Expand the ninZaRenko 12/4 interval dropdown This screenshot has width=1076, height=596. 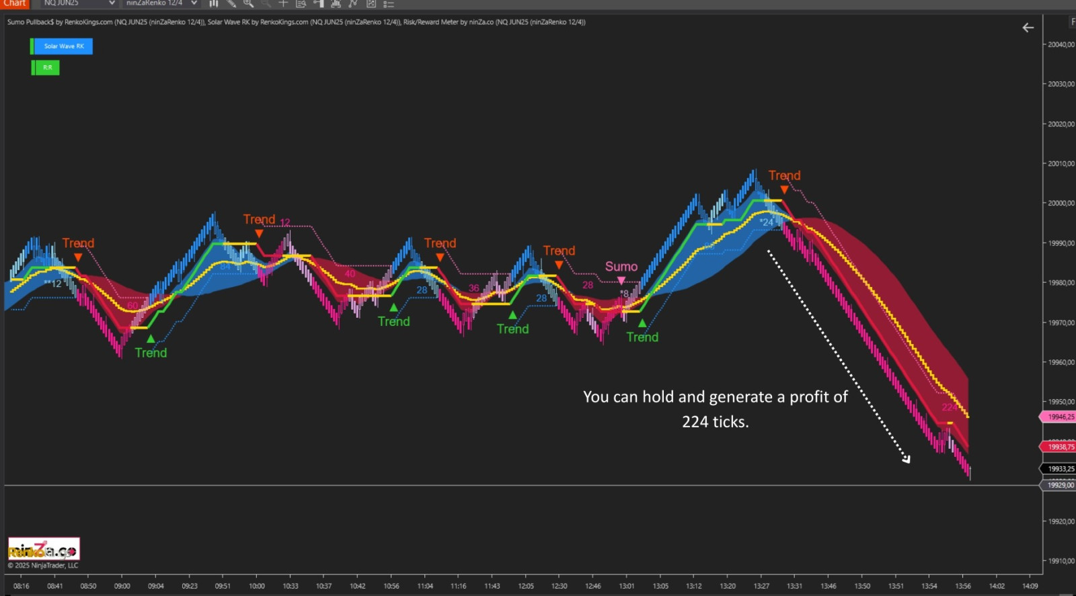pos(161,3)
